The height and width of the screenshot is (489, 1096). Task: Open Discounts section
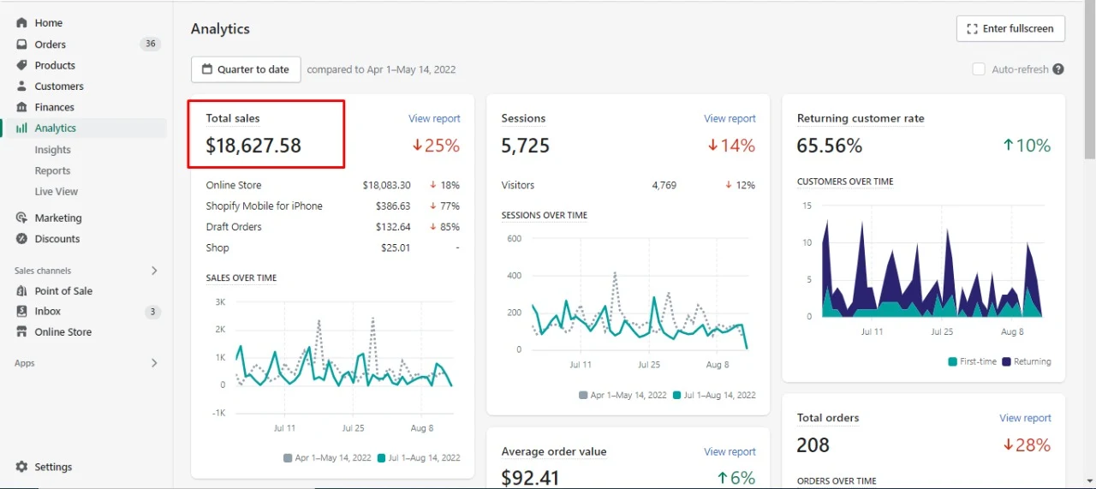(57, 239)
